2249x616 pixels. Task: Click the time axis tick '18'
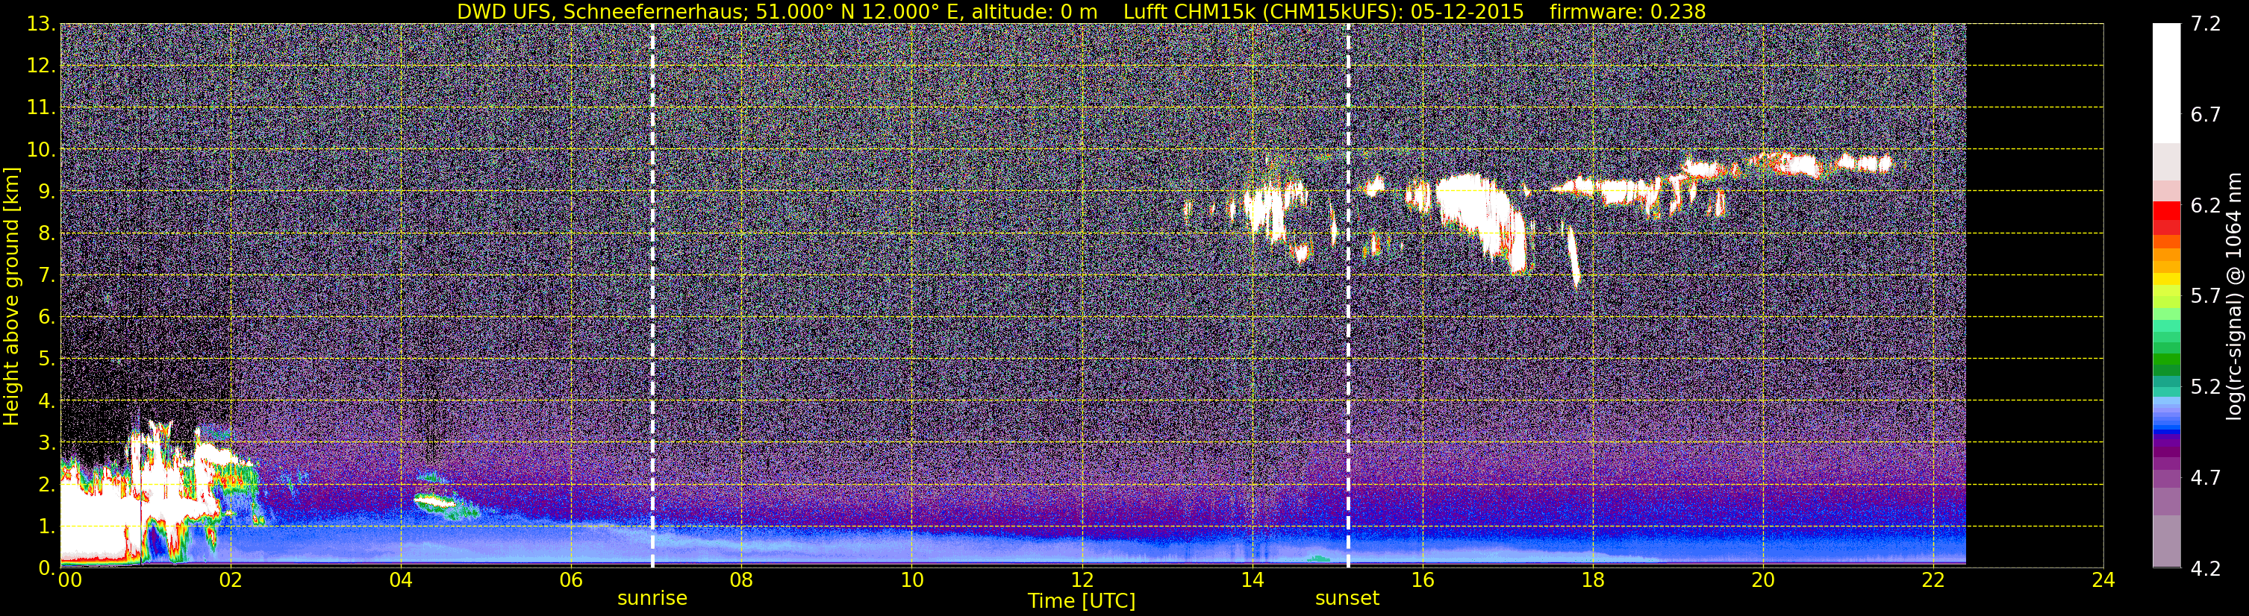click(1592, 580)
